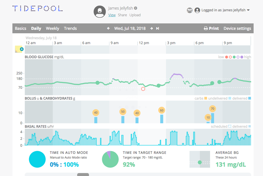Click the Time in Auto Mode pie chart
Image resolution: width=263 pixels, height=176 pixels.
37,159
